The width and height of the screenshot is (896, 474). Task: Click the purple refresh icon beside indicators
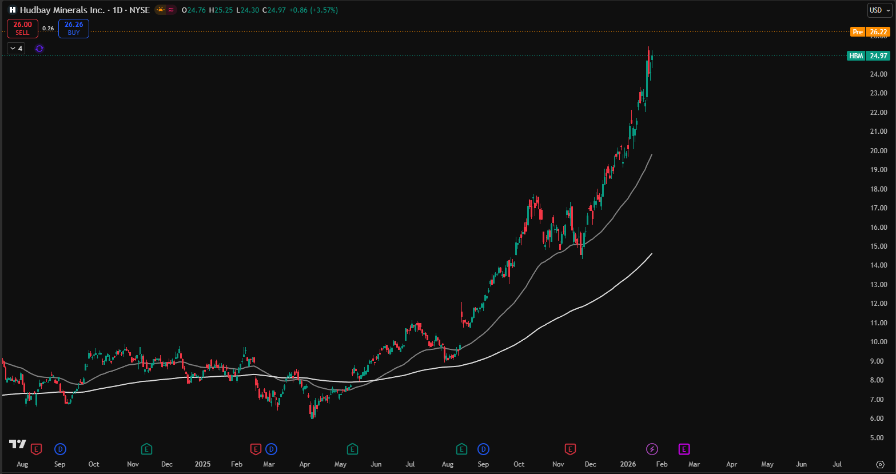click(x=39, y=49)
